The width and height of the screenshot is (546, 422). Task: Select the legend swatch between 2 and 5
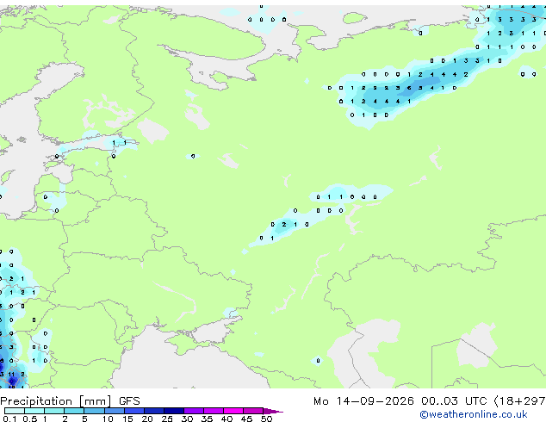tap(74, 411)
